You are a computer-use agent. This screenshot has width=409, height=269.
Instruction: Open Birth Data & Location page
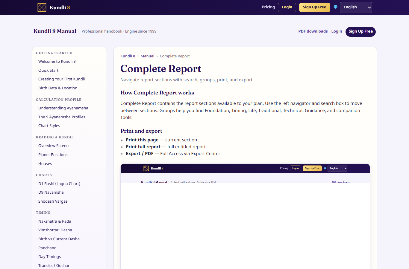[58, 88]
